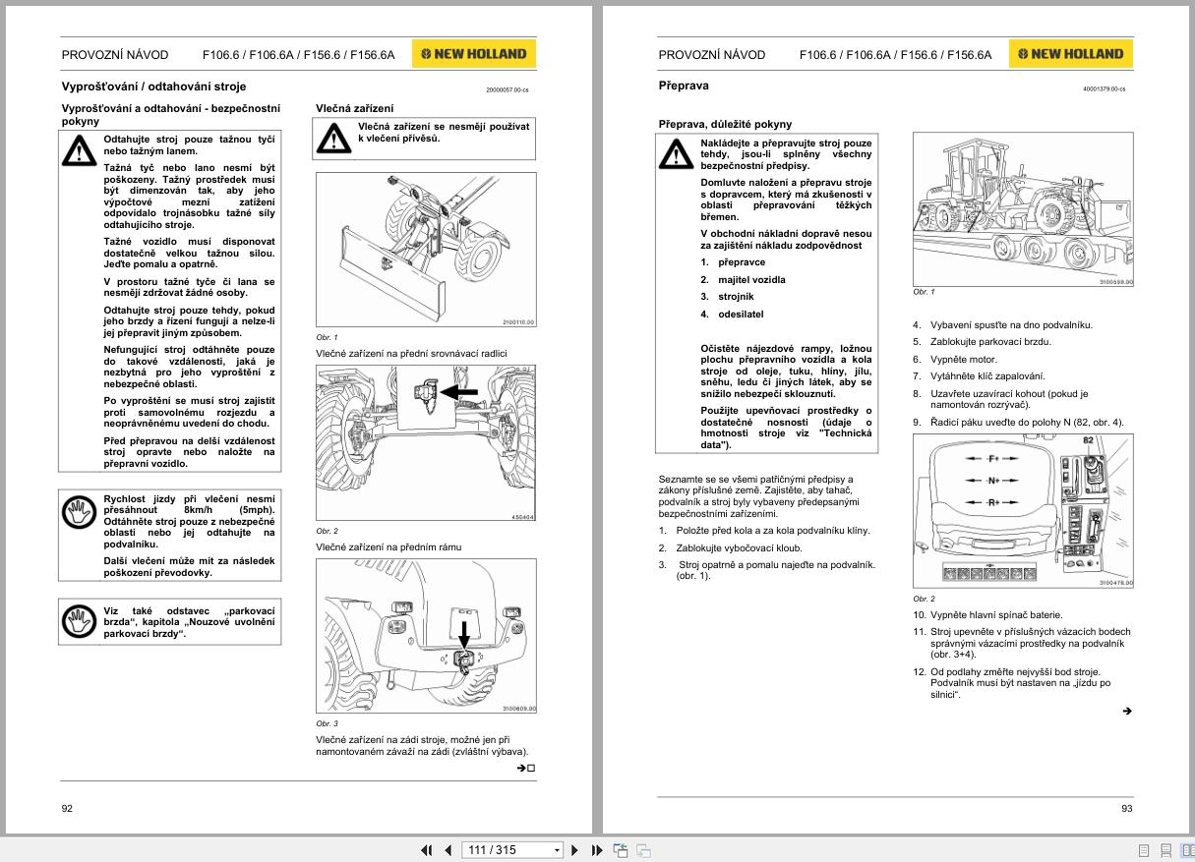
Task: Click the step '5. Zablokujte parkovací brzdu.'
Action: tap(982, 342)
